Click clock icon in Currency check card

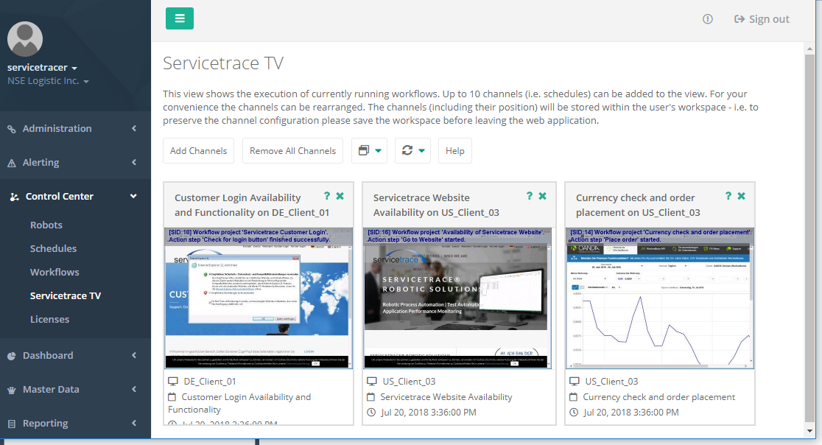tap(574, 413)
